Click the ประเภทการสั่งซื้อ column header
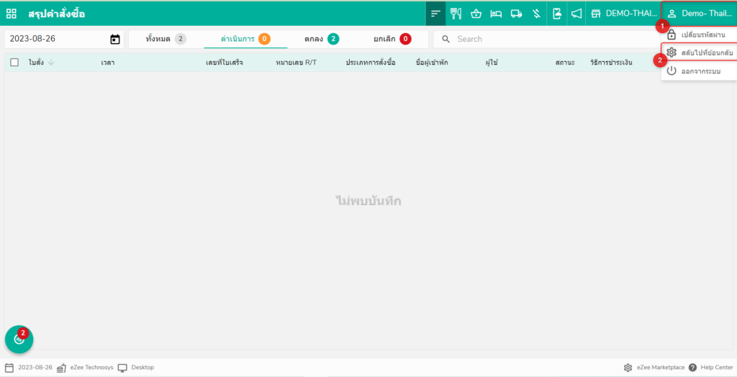Screen dimensions: 737x377 (371, 63)
